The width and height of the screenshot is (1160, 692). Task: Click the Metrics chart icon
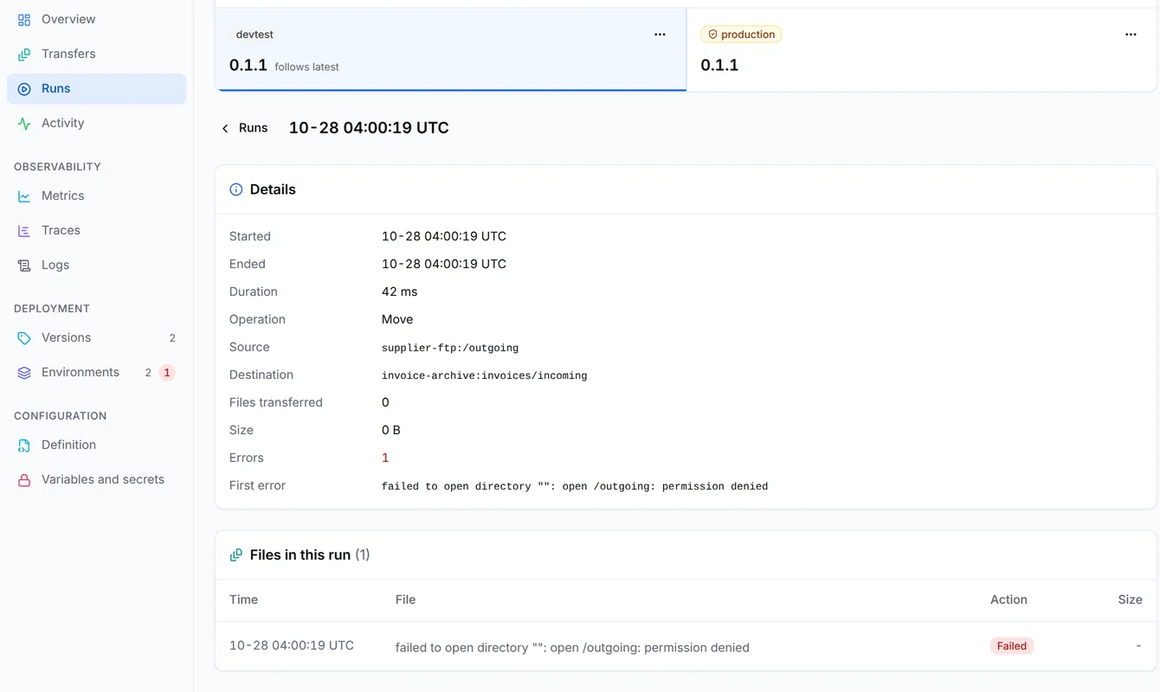[24, 195]
